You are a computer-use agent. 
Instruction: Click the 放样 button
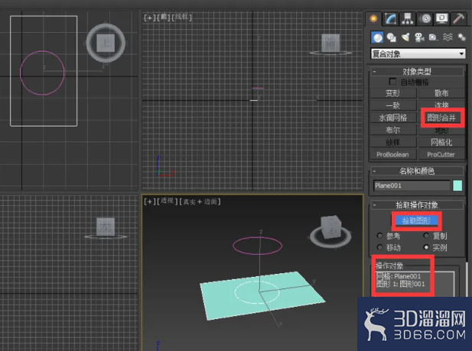pos(393,143)
